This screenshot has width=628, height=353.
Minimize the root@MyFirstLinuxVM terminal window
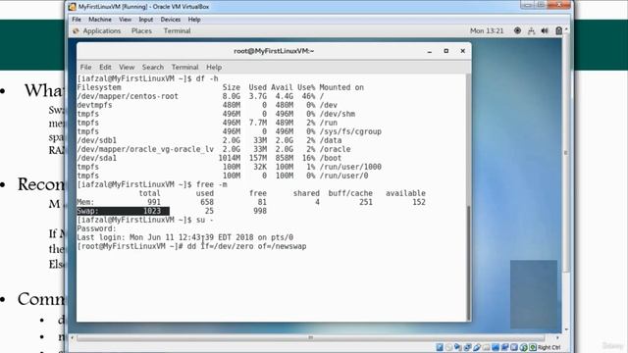click(430, 51)
